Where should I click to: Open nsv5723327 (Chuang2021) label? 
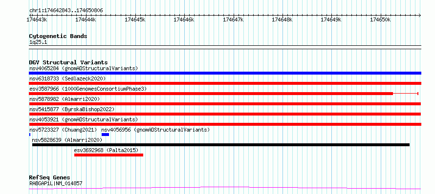63,130
